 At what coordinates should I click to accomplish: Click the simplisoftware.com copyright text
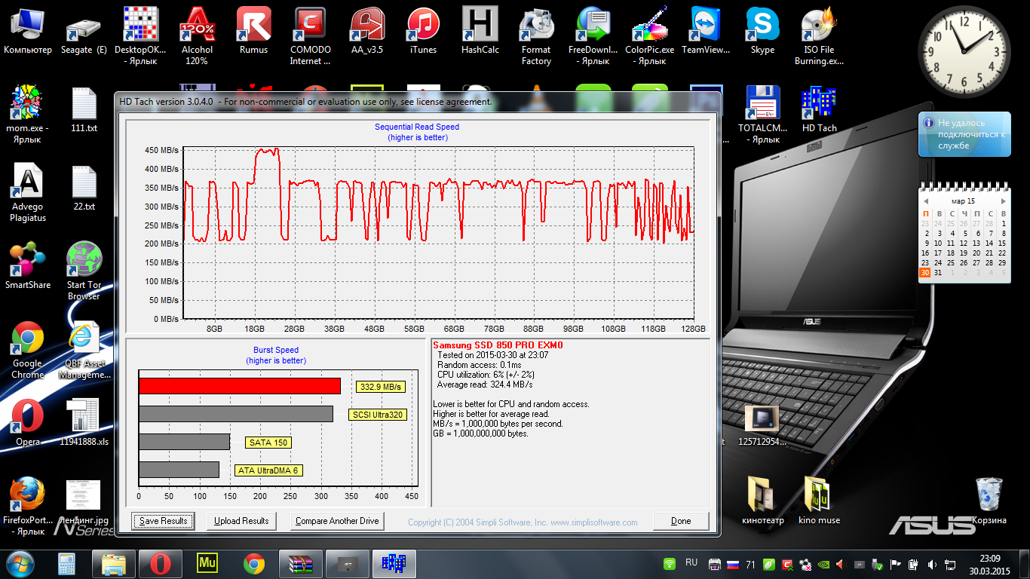pos(523,522)
